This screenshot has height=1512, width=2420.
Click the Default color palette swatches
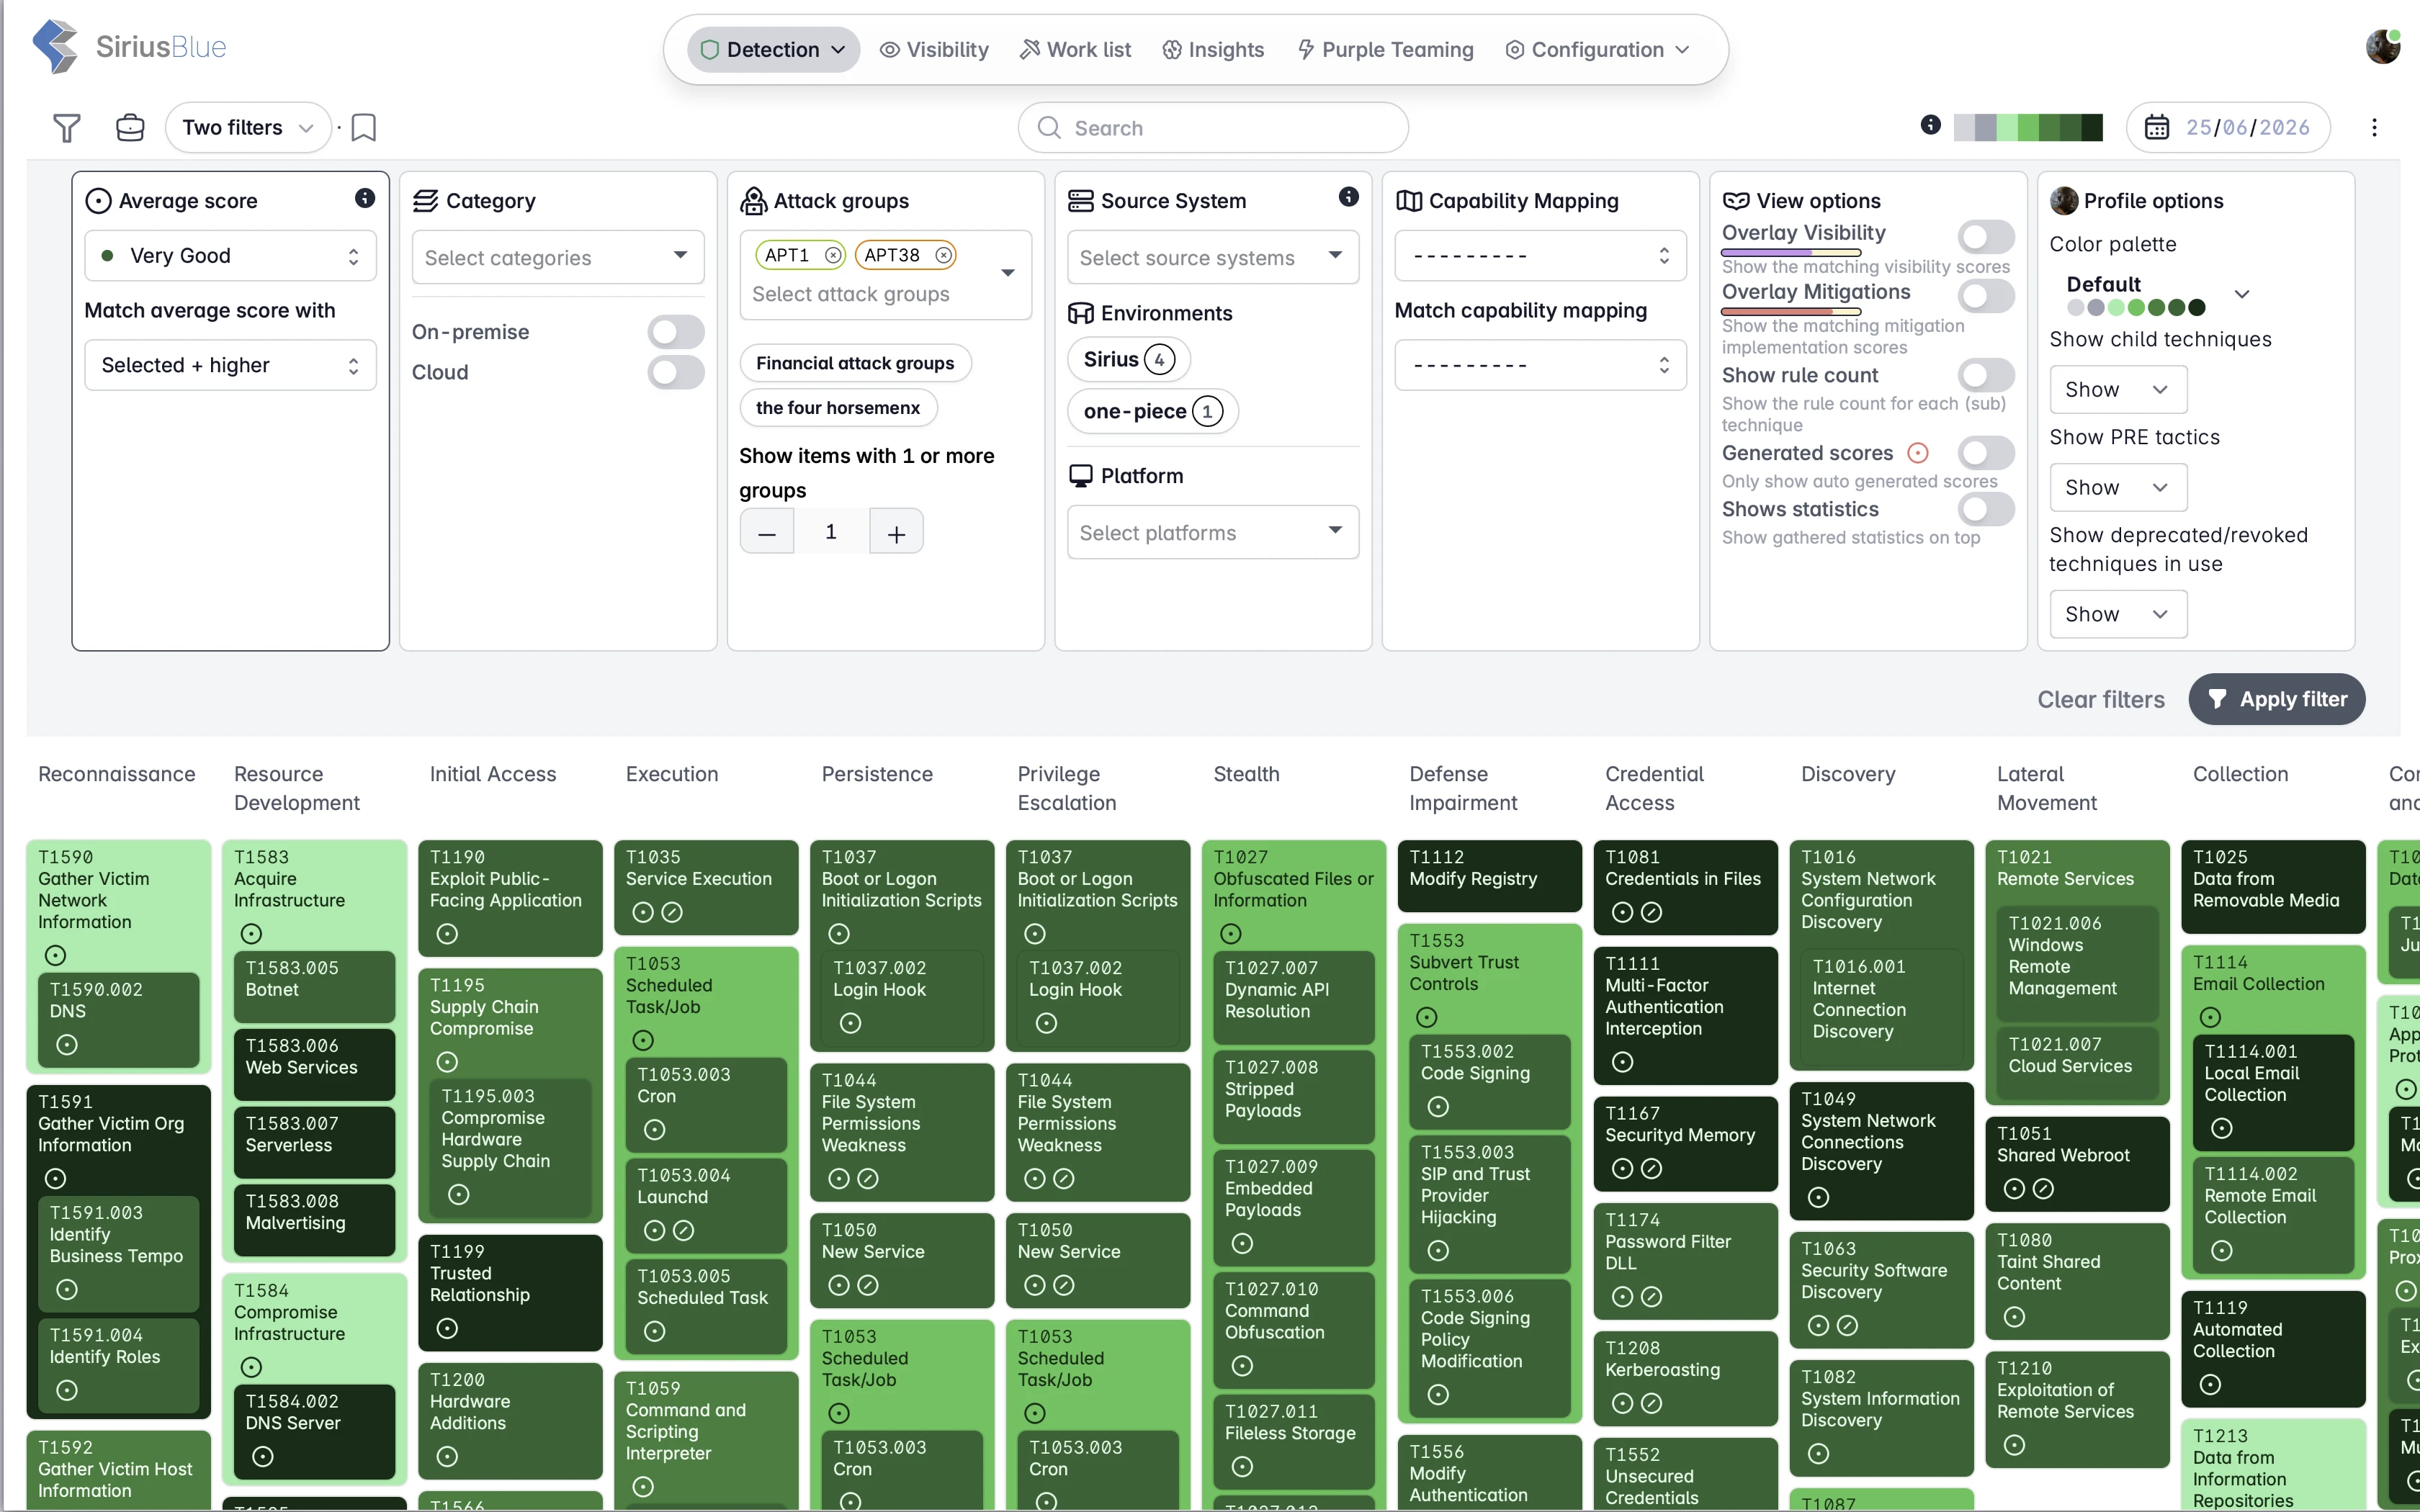(2136, 308)
